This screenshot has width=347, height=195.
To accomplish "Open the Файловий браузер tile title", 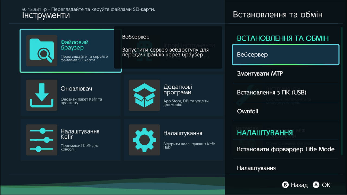I will click(x=75, y=45).
